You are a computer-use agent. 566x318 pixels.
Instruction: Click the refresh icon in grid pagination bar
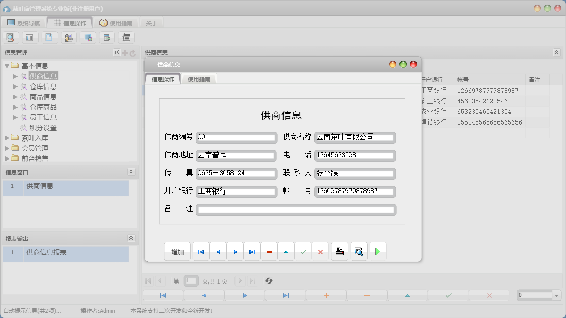269,281
